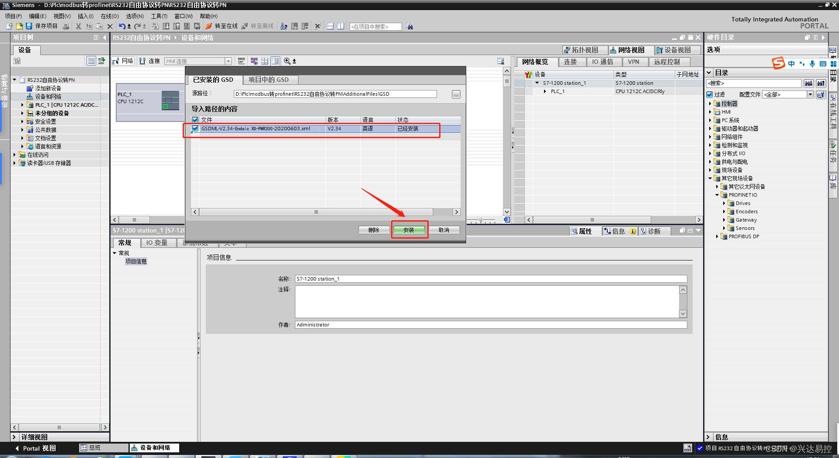The height and width of the screenshot is (458, 839).
Task: Click the 作者 Administrator field
Action: coord(491,325)
